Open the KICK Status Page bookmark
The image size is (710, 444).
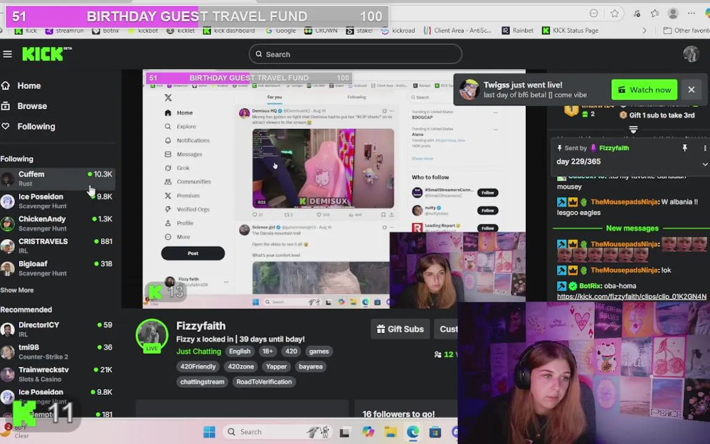[570, 30]
